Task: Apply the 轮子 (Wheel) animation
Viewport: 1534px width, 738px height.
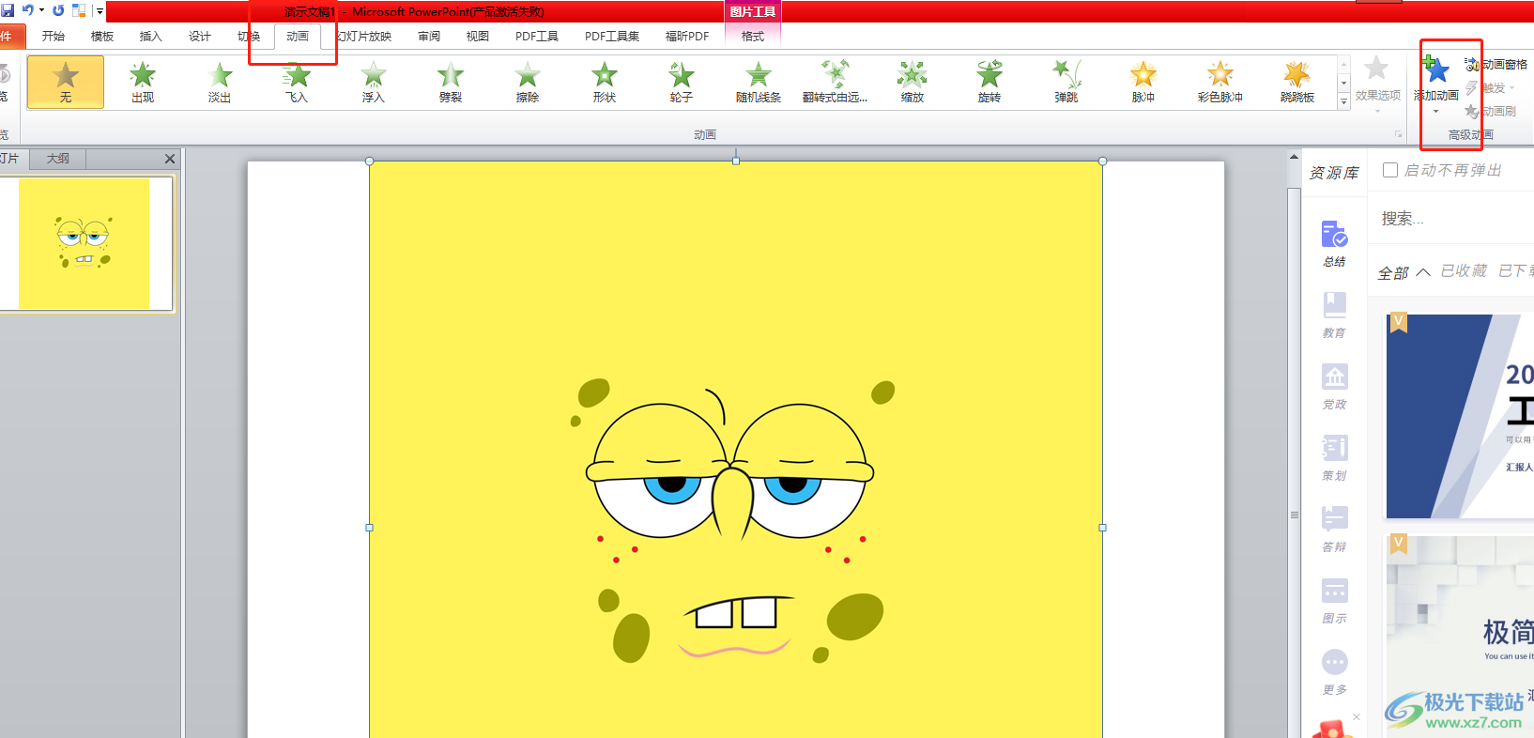Action: (x=682, y=82)
